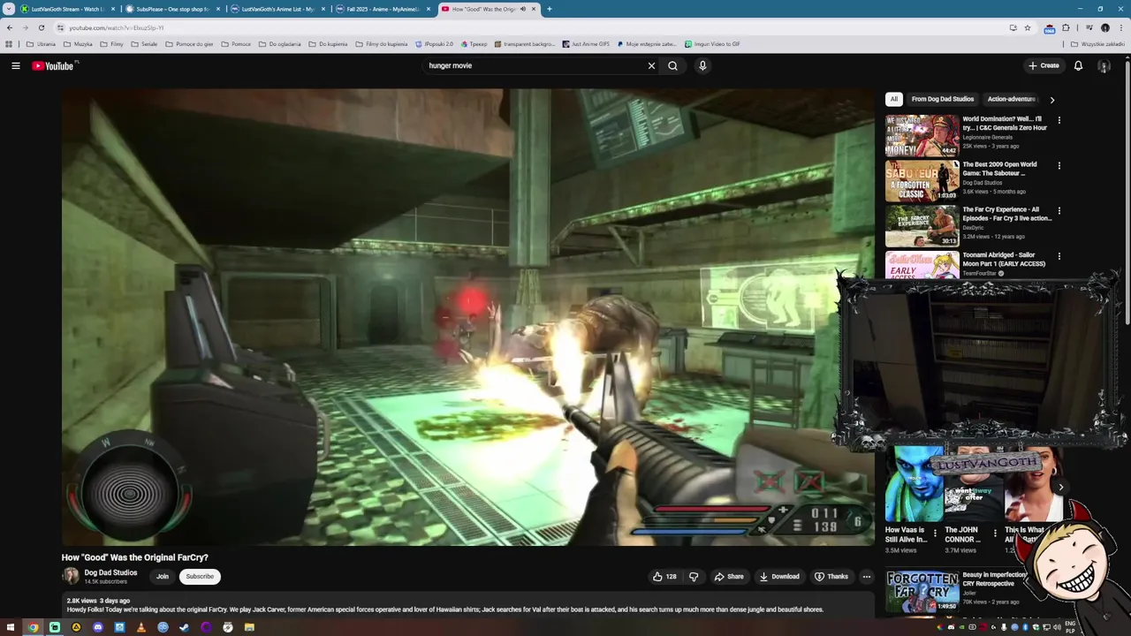This screenshot has width=1131, height=636.
Task: Run search with the magnifier button
Action: [x=672, y=65]
